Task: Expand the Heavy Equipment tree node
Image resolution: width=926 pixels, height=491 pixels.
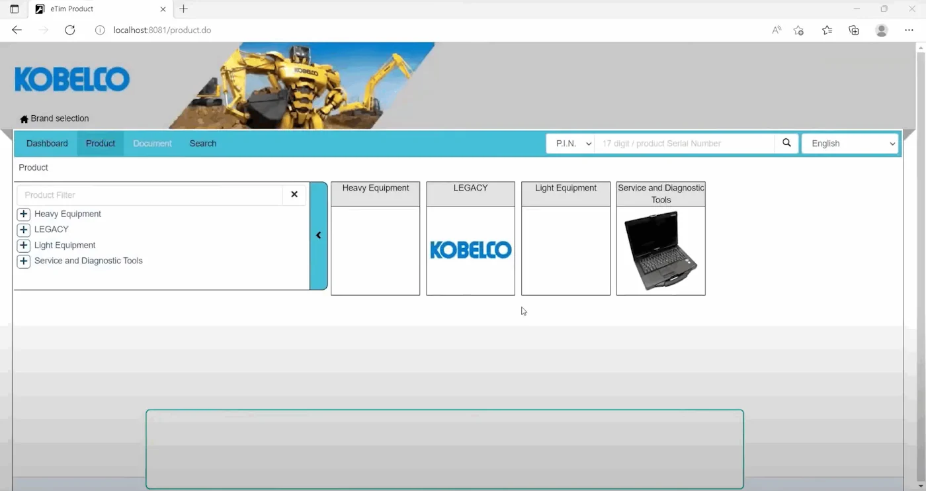Action: [24, 214]
